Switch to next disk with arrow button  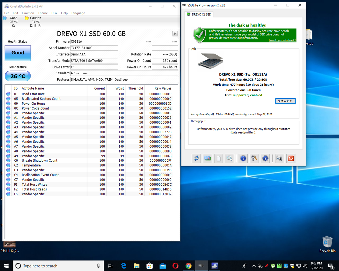tap(175, 34)
